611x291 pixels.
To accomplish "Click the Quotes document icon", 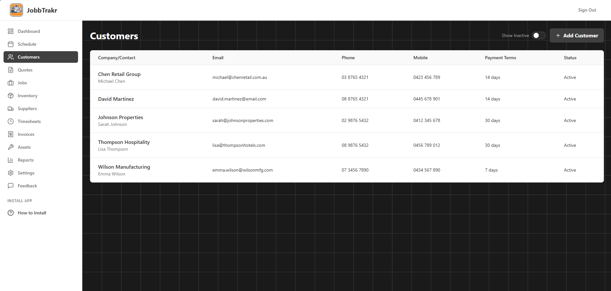I will pyautogui.click(x=11, y=70).
